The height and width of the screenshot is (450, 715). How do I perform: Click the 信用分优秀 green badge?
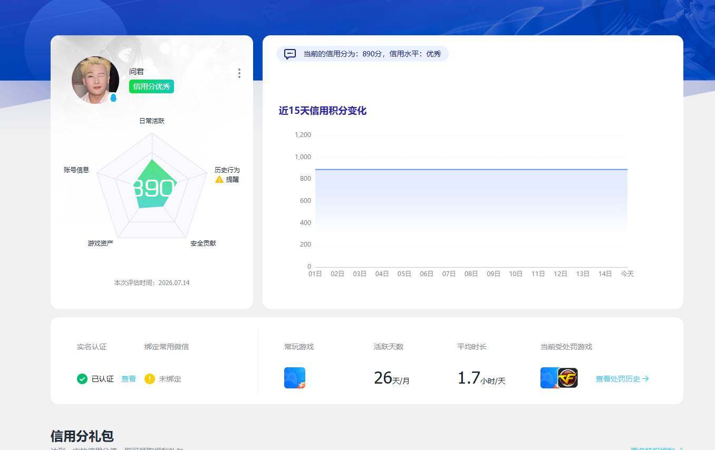pos(151,86)
